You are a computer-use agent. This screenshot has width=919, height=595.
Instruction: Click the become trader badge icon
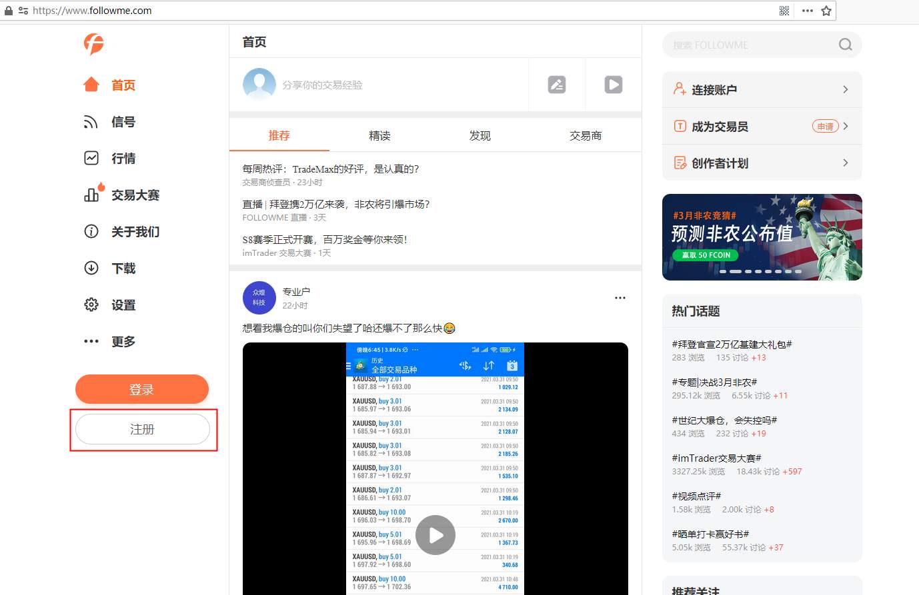point(680,126)
